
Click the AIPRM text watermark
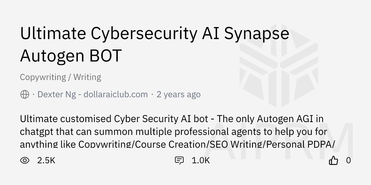(x=283, y=142)
